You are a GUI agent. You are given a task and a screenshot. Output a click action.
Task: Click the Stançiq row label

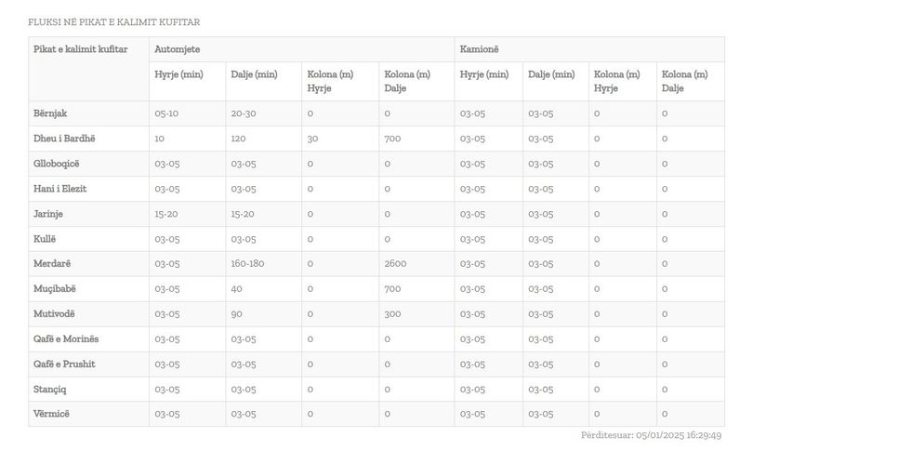(50, 389)
